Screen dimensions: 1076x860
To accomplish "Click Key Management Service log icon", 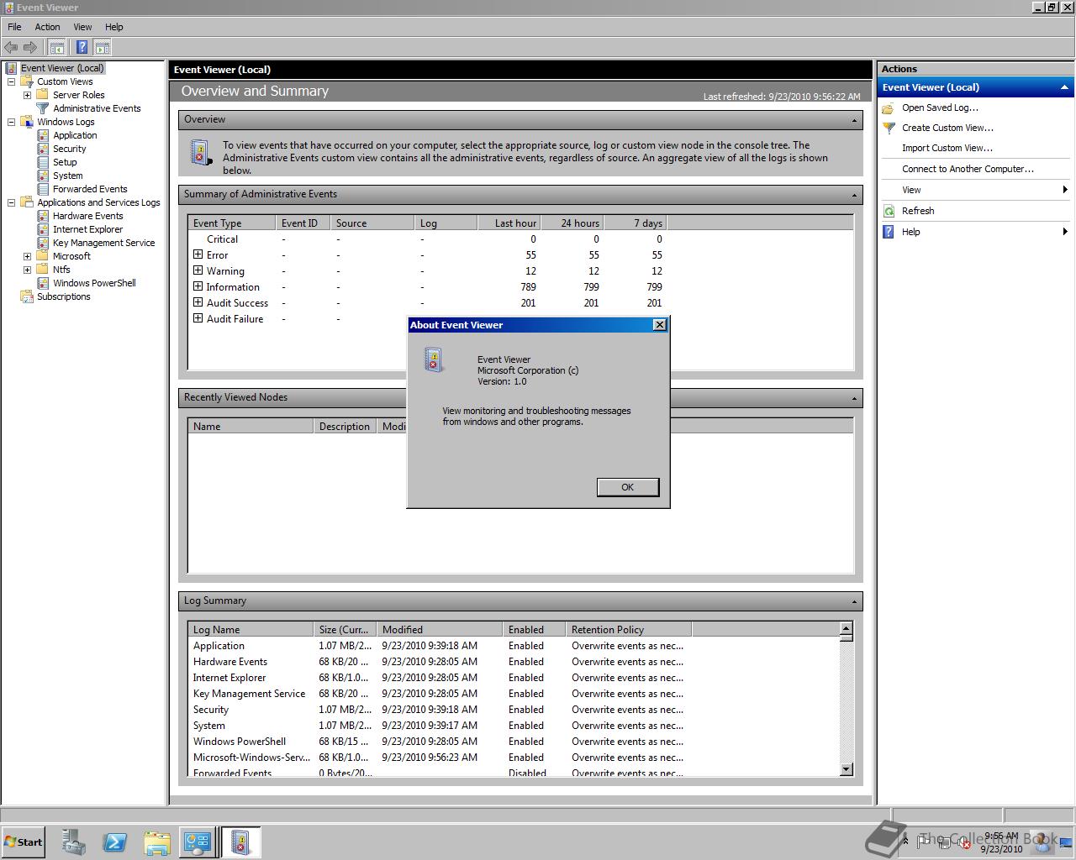I will [x=43, y=243].
